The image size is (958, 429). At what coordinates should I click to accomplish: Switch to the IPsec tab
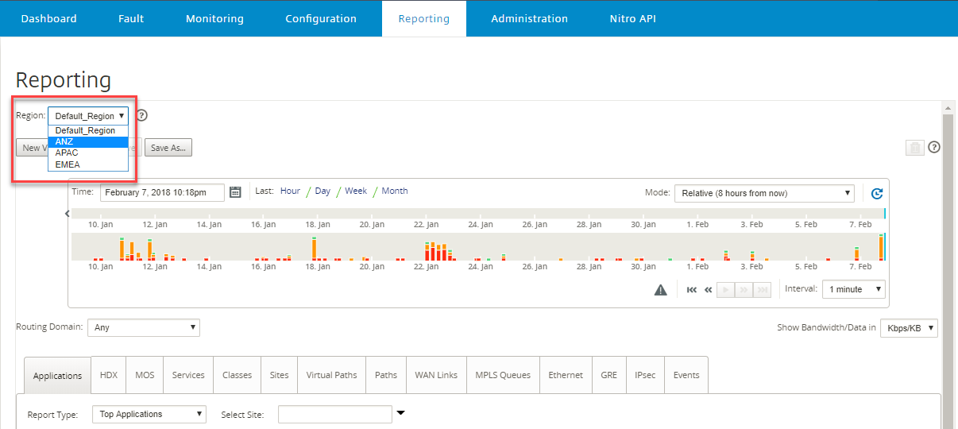pos(646,375)
